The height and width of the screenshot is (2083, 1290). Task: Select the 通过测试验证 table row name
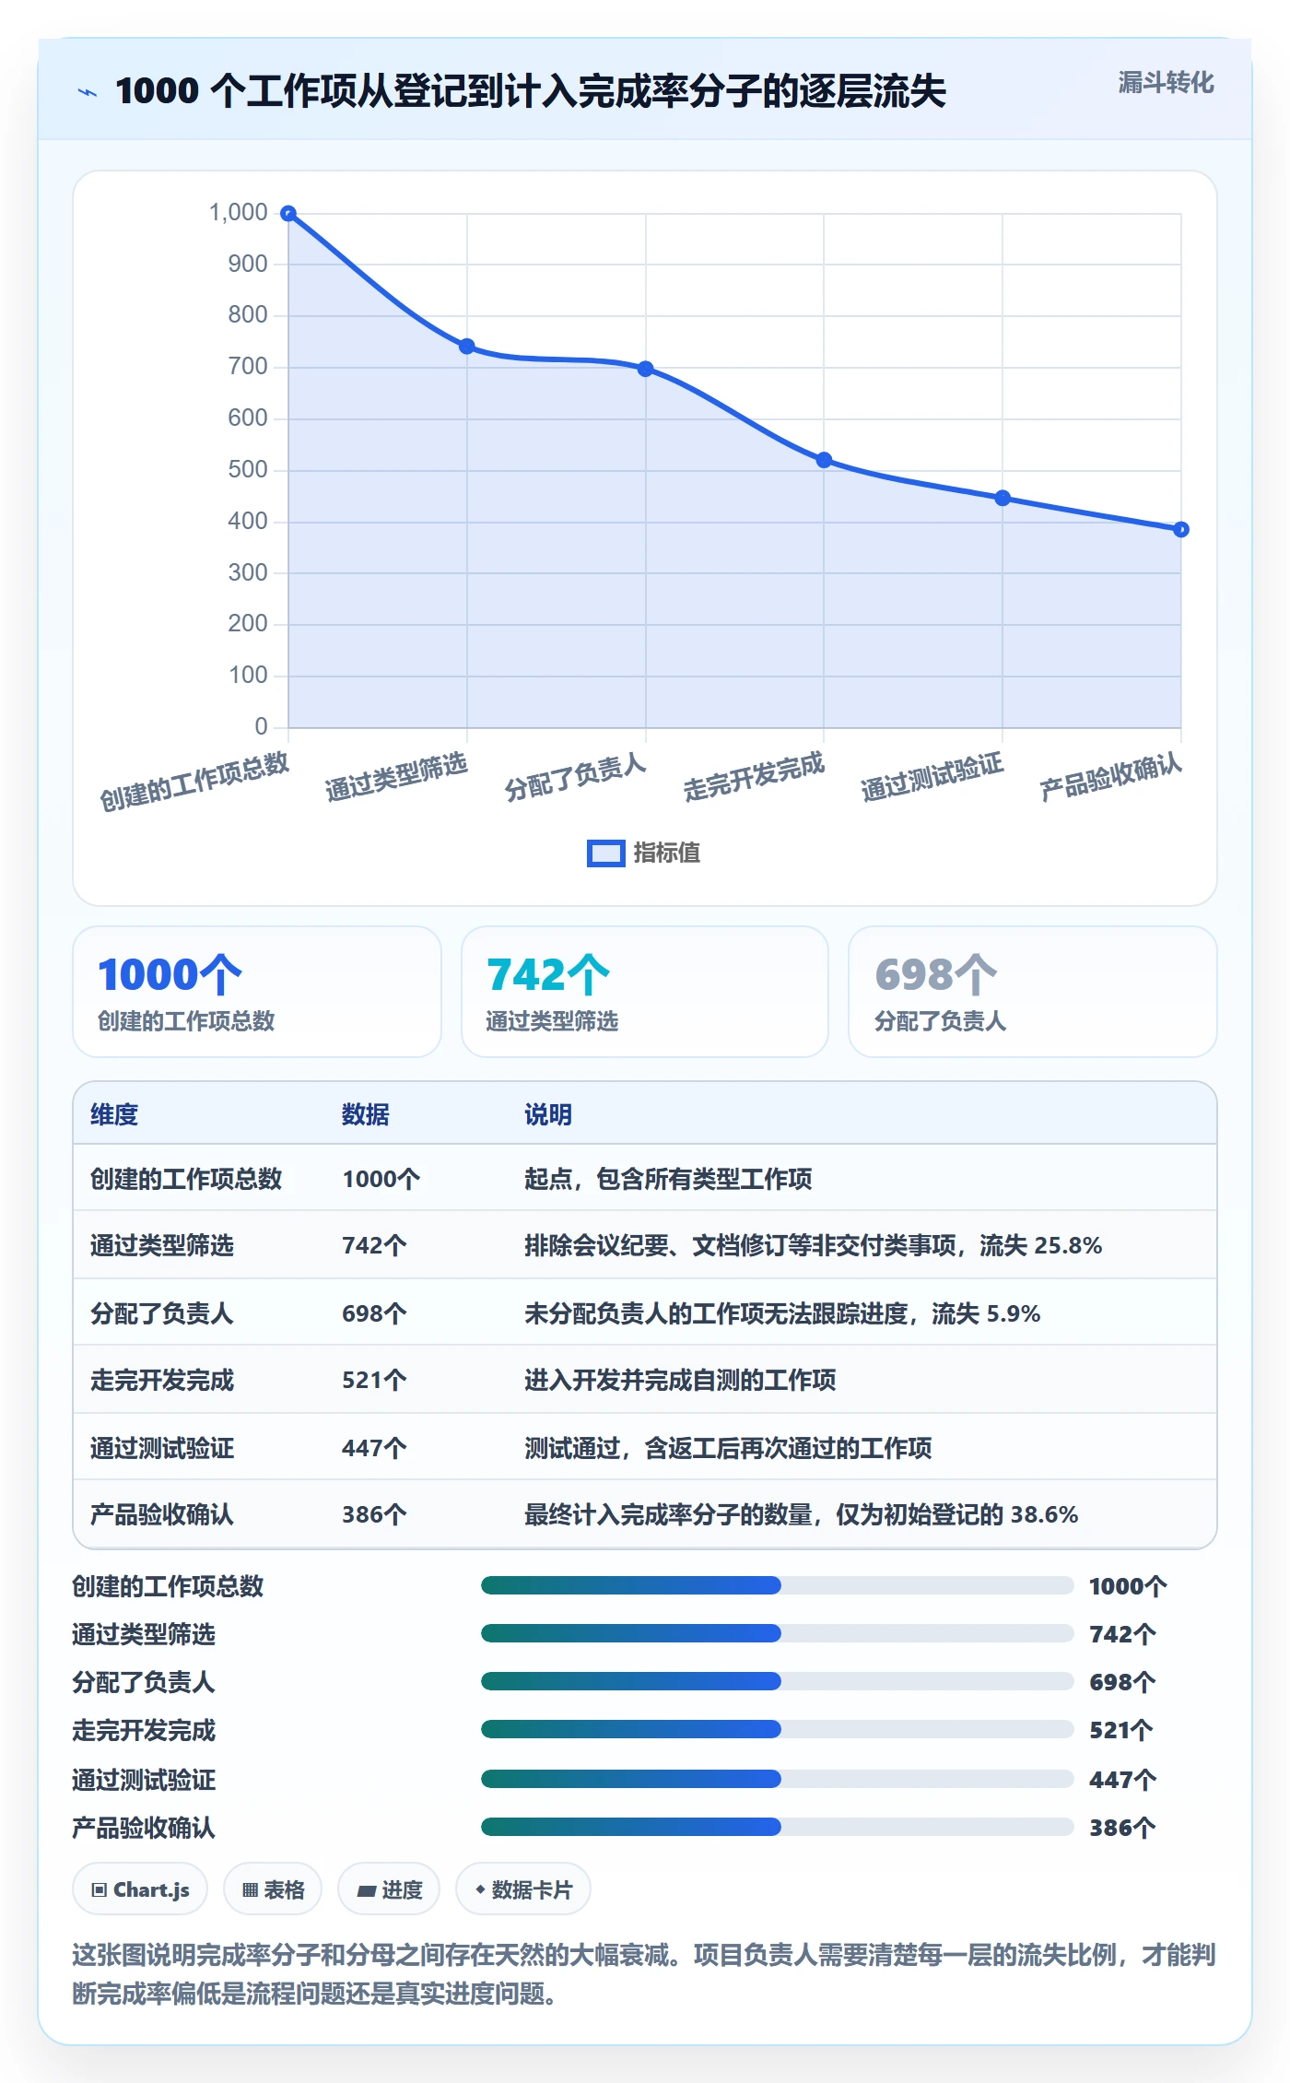[x=162, y=1448]
